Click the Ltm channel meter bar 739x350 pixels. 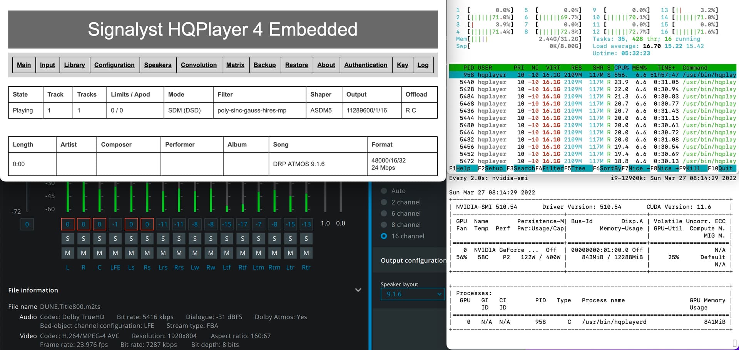[x=259, y=196]
